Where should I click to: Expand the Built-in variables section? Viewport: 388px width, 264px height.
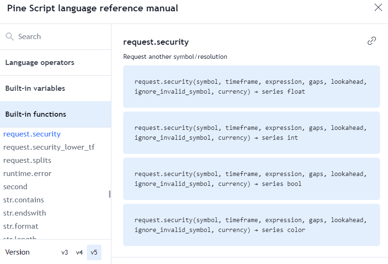(55, 88)
